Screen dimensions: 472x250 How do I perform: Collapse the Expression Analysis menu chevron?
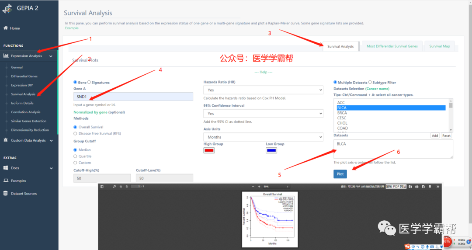(x=51, y=56)
